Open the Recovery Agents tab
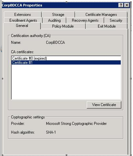The width and height of the screenshot is (133, 156). [85, 20]
